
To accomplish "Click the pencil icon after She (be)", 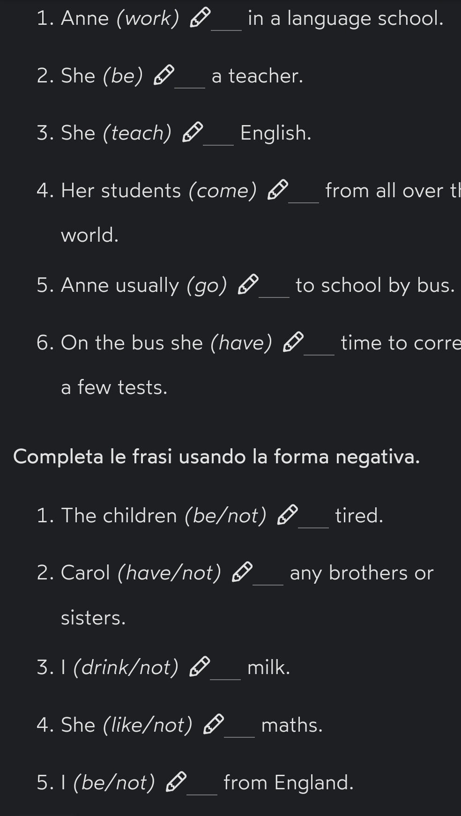I will coord(164,75).
